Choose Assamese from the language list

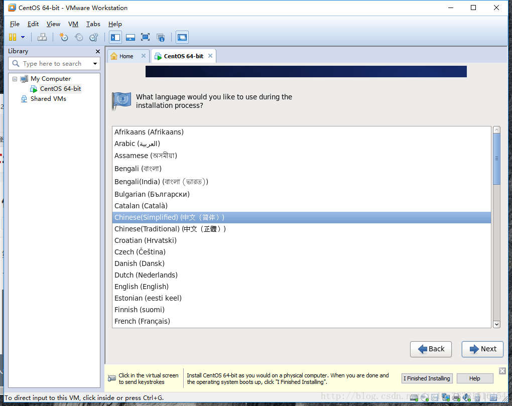tap(301, 156)
